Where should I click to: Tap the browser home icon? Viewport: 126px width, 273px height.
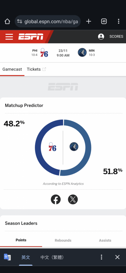(x=7, y=21)
